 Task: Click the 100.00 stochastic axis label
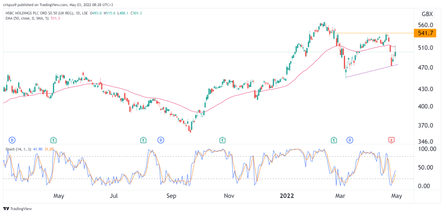pyautogui.click(x=427, y=148)
